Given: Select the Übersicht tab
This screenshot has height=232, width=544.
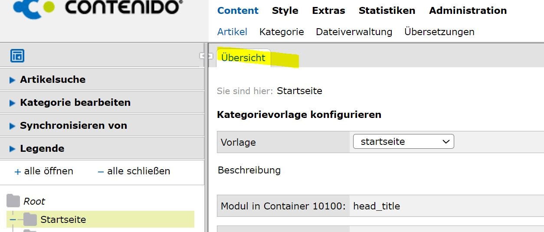Looking at the screenshot, I should [243, 58].
